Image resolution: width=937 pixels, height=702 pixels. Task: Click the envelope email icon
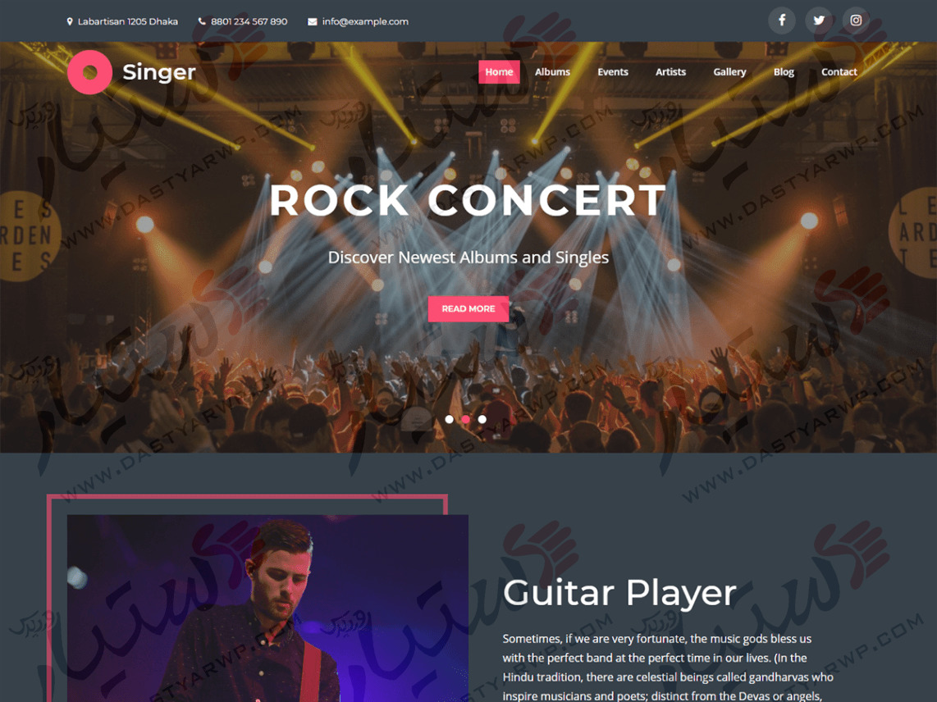312,21
